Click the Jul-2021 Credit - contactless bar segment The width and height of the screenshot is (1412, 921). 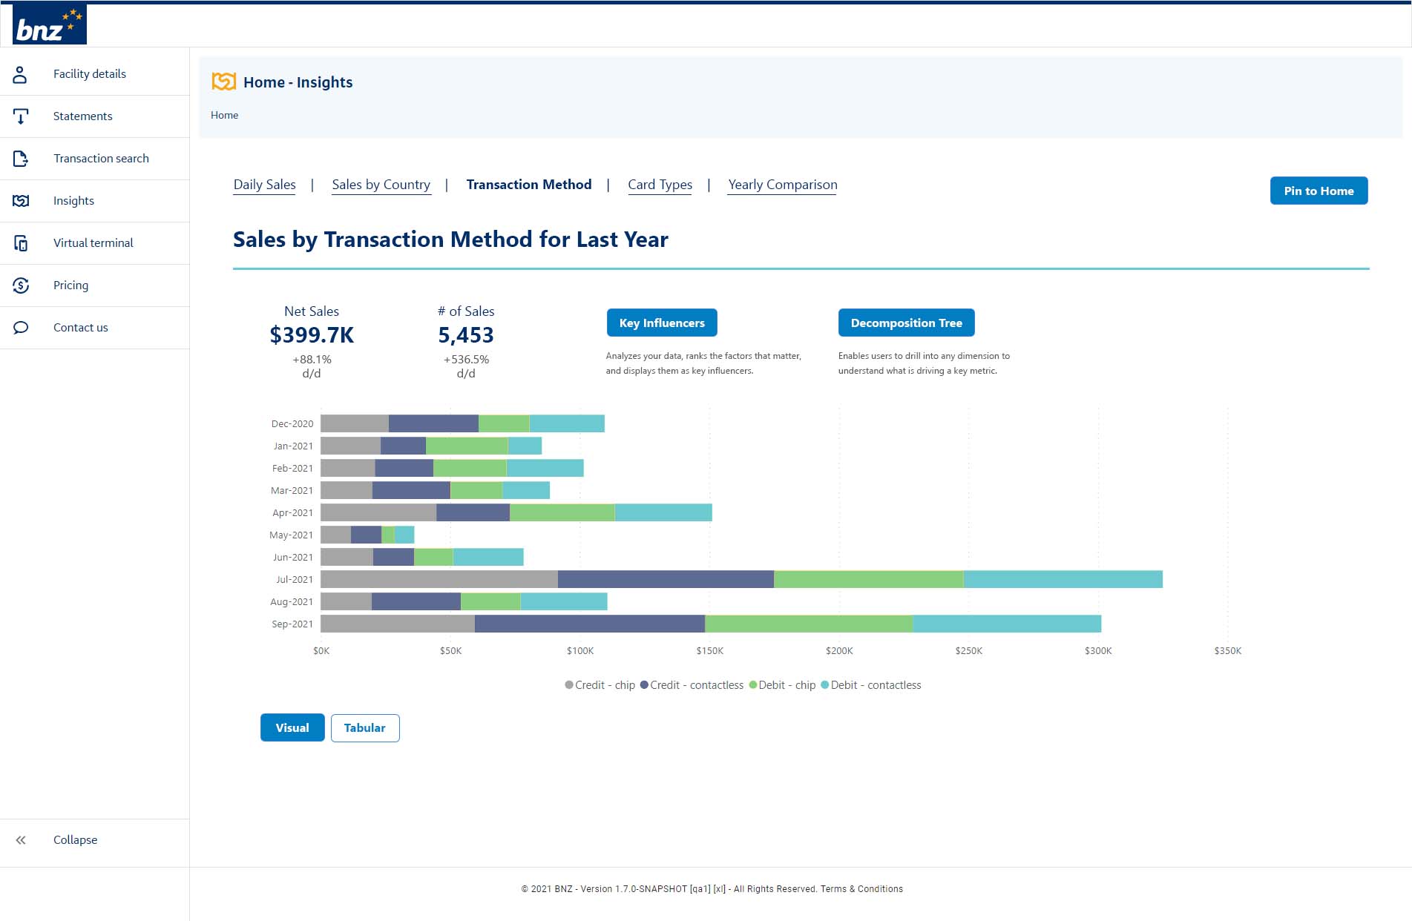click(x=666, y=579)
